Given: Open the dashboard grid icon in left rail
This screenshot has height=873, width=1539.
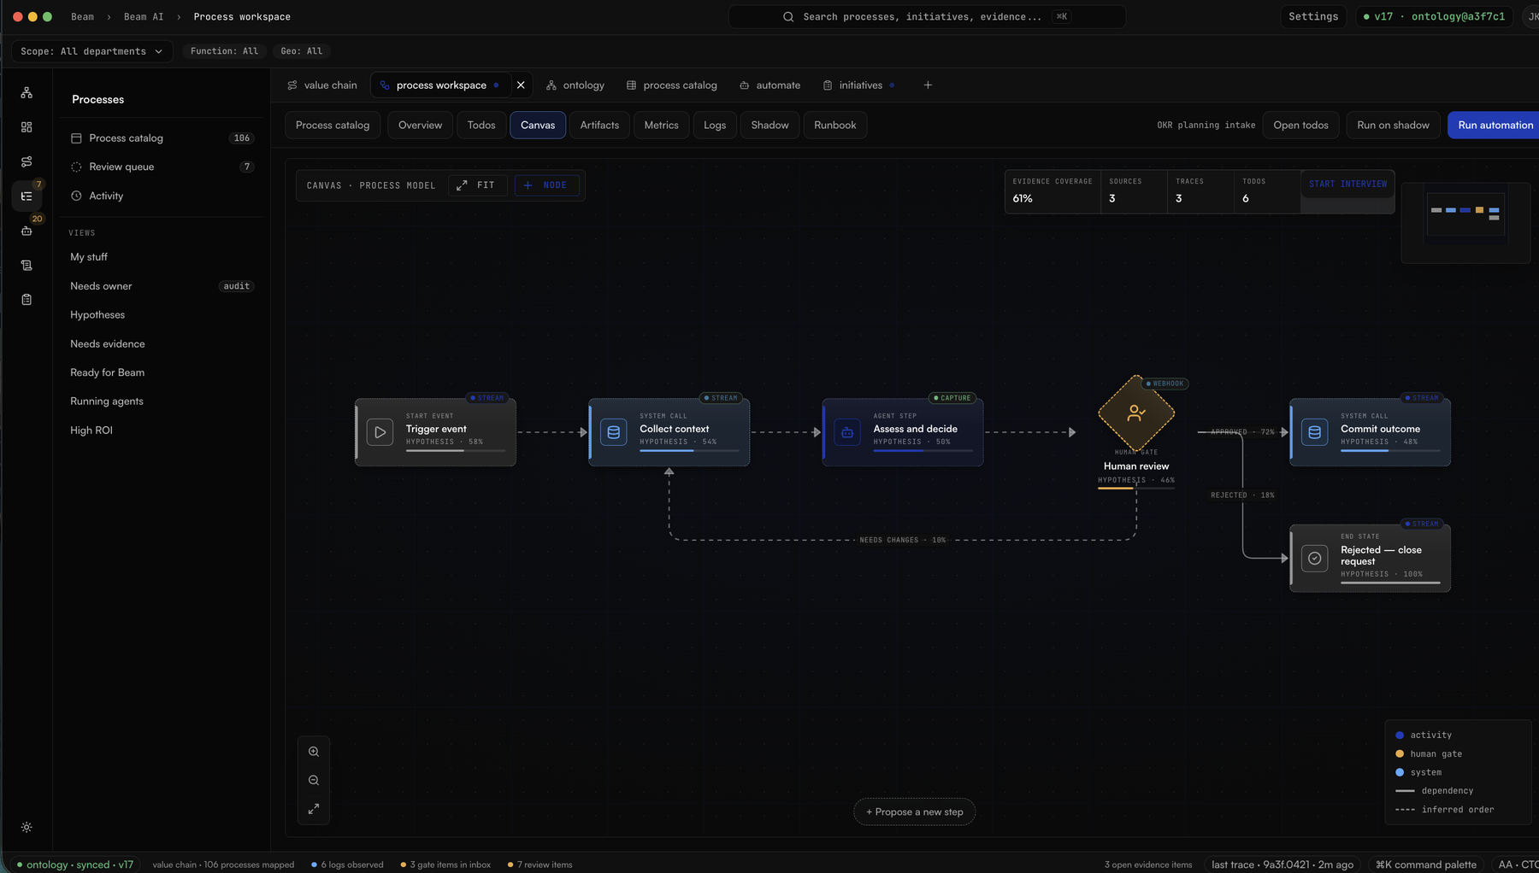Looking at the screenshot, I should click(x=27, y=127).
